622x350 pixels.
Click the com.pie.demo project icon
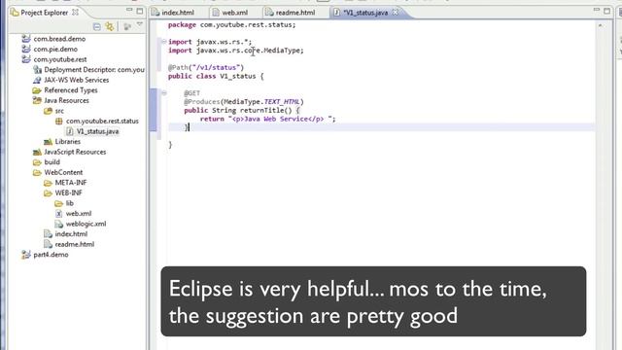[x=26, y=50]
